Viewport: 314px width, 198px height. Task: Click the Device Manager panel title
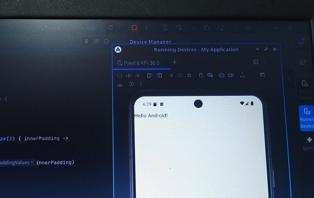point(150,42)
